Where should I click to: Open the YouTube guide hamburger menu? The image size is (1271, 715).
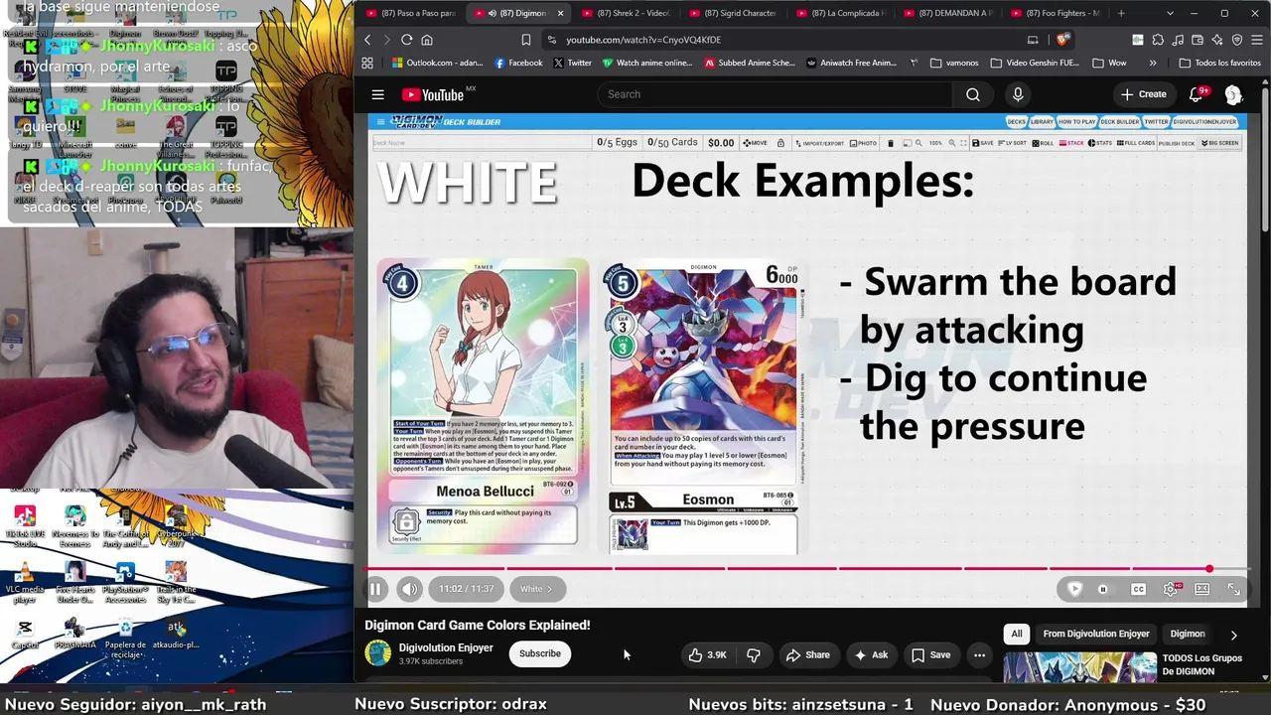[378, 94]
